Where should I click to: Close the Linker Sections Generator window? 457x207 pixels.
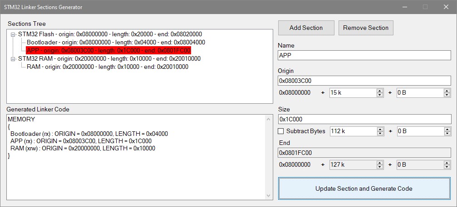446,7
